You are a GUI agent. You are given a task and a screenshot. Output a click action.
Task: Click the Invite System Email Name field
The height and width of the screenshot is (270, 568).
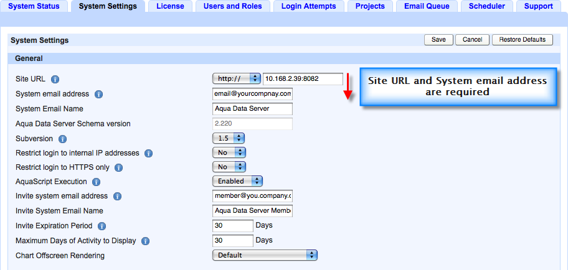pos(252,211)
